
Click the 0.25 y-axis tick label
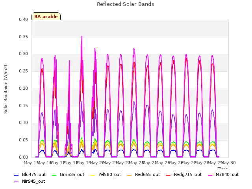pos(24,71)
